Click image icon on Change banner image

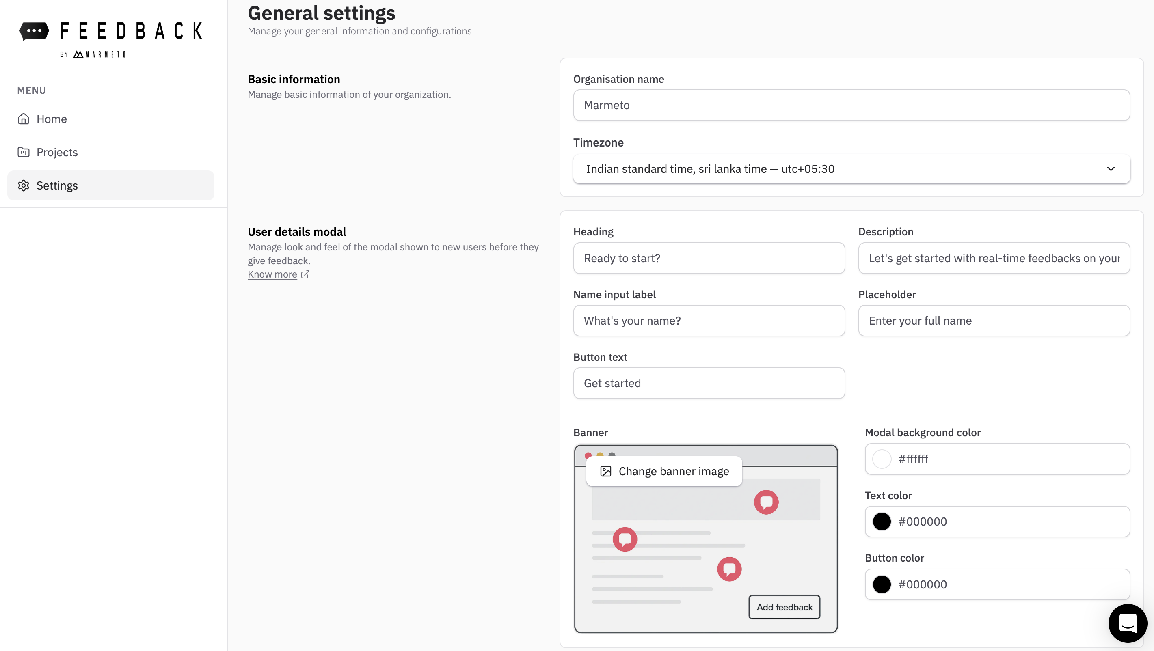click(x=606, y=472)
